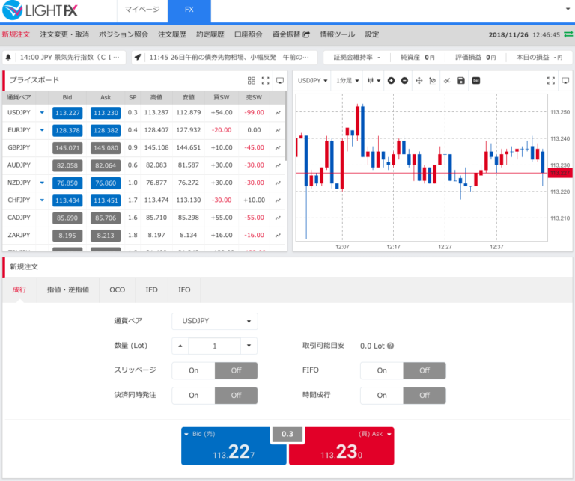Open the chart symbol USDJPY dropdown
This screenshot has width=575, height=481.
click(313, 80)
